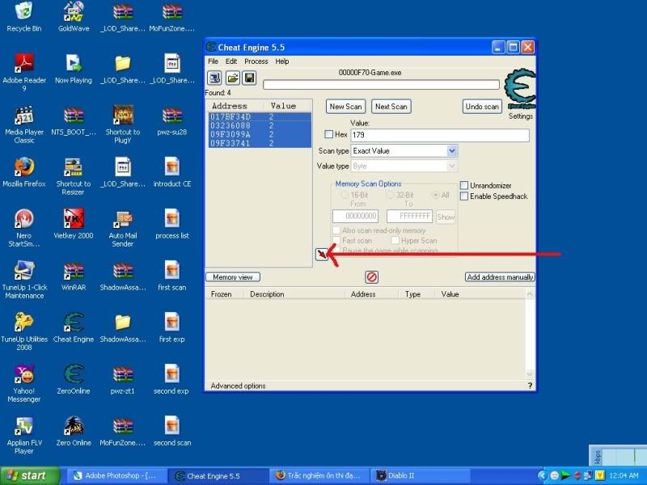Viewport: 647px width, 485px height.
Task: Expand hidden system tray icons chevron
Action: pos(543,475)
